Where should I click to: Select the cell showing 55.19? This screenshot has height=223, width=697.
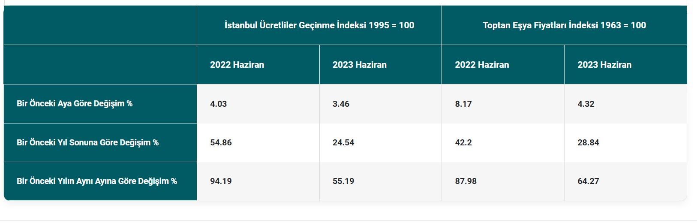click(x=343, y=181)
